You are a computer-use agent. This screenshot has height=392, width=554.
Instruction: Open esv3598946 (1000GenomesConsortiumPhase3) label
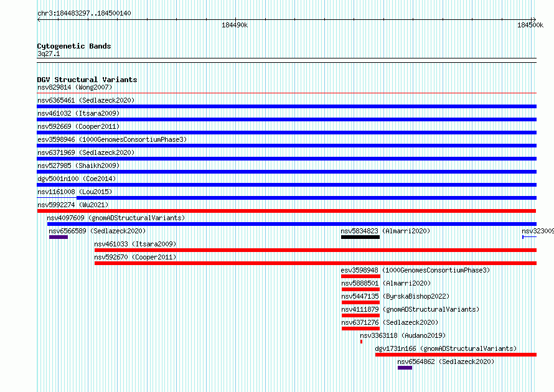pos(112,139)
